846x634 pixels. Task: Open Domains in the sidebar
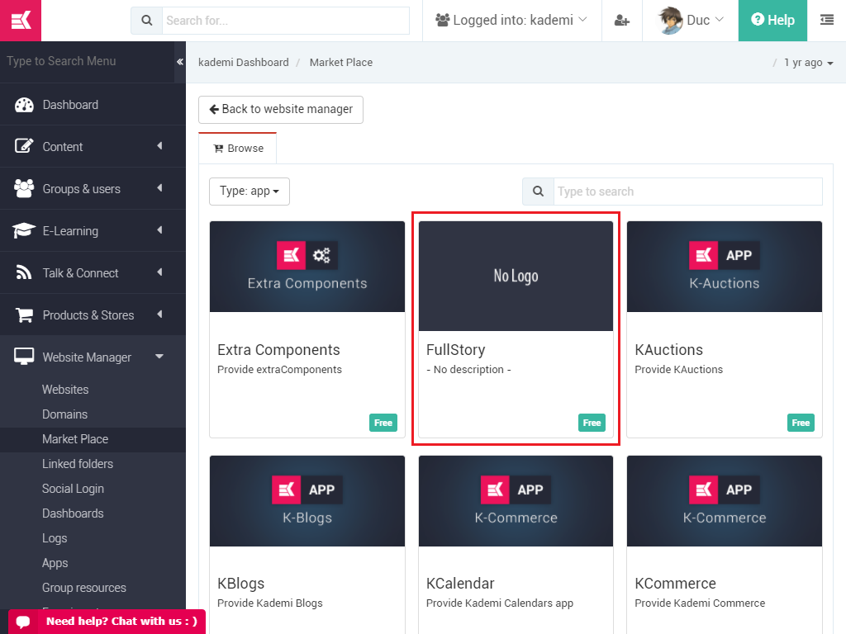(x=64, y=414)
